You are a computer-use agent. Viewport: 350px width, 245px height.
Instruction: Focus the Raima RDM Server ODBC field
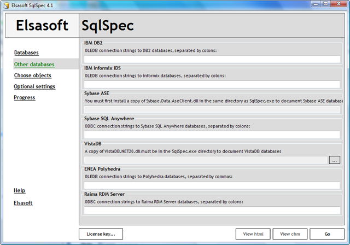[x=212, y=211]
